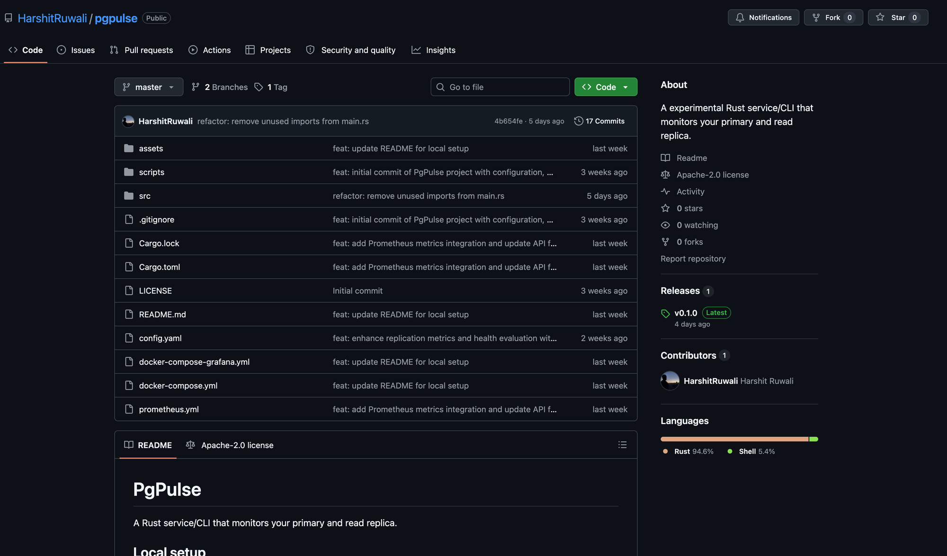
Task: Click the pulse icon beside Activity
Action: pyautogui.click(x=665, y=192)
